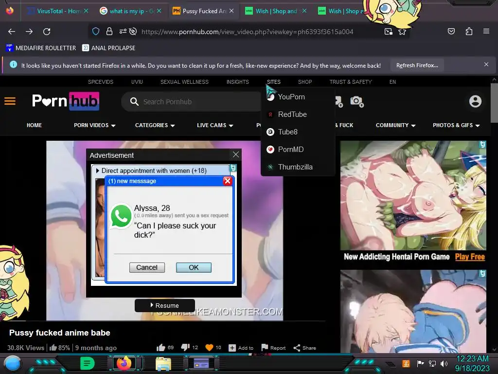Click the Report flag icon
This screenshot has width=498, height=374.
265,348
